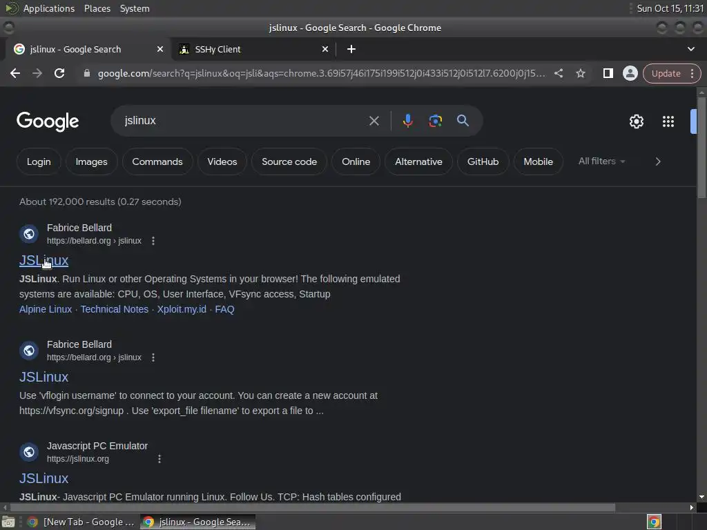Click the Chrome icon in bottom-right tray

(653, 522)
